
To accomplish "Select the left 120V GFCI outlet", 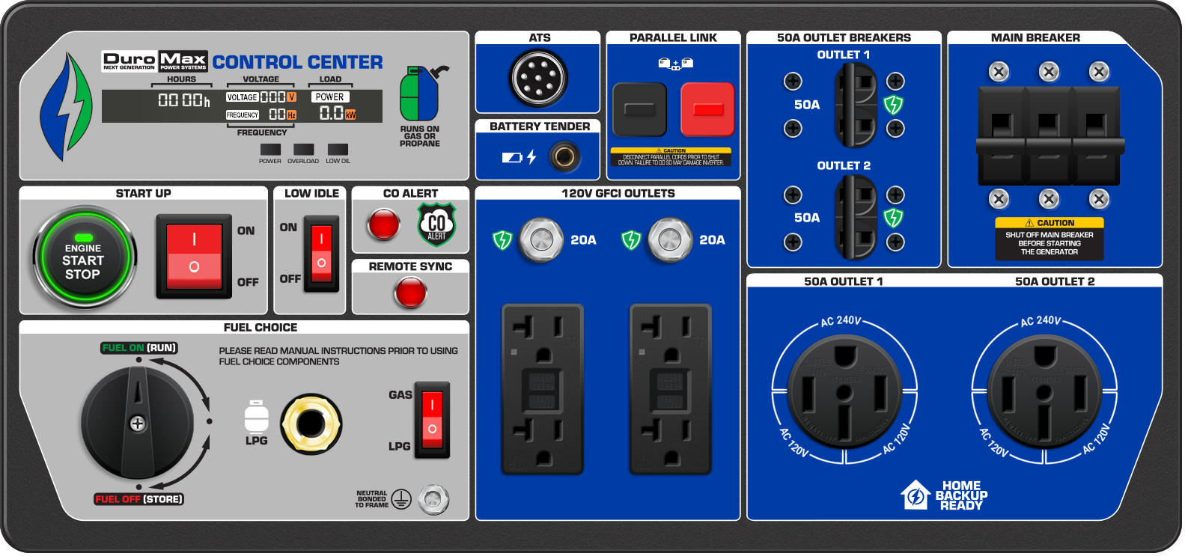I will pyautogui.click(x=542, y=389).
